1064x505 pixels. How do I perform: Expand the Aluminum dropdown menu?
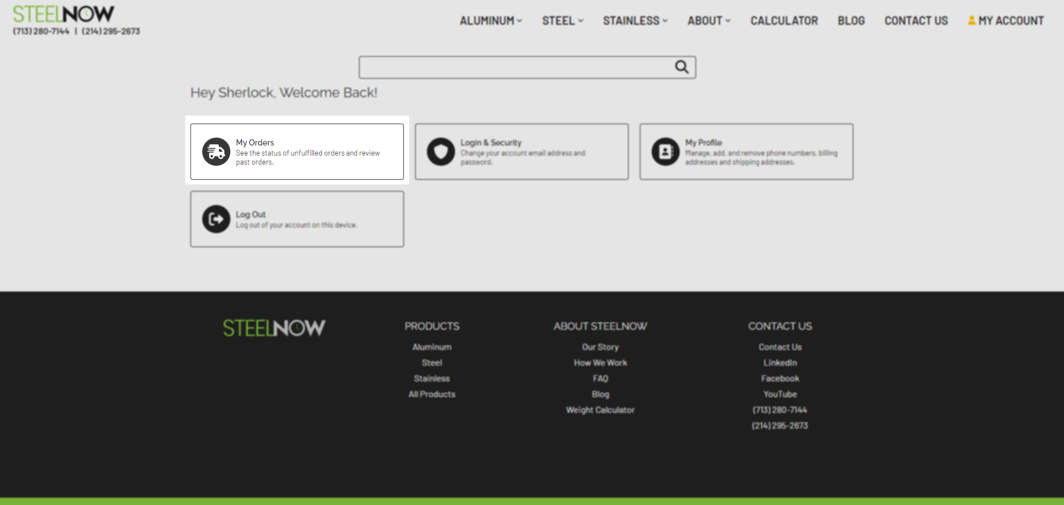point(491,21)
